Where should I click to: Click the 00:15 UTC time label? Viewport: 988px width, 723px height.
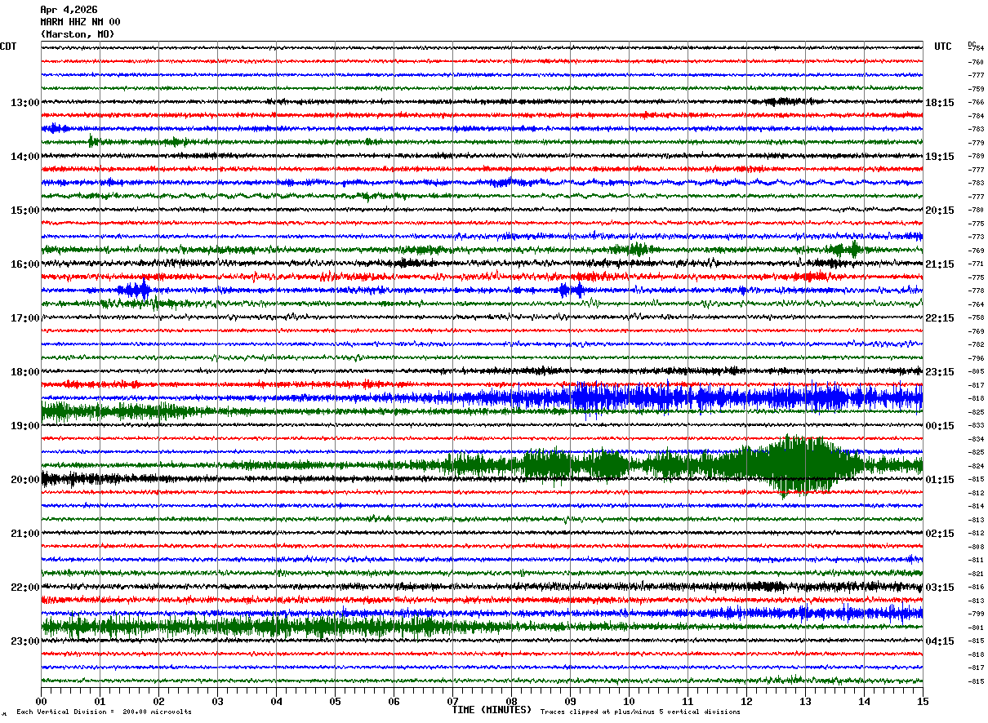(940, 426)
